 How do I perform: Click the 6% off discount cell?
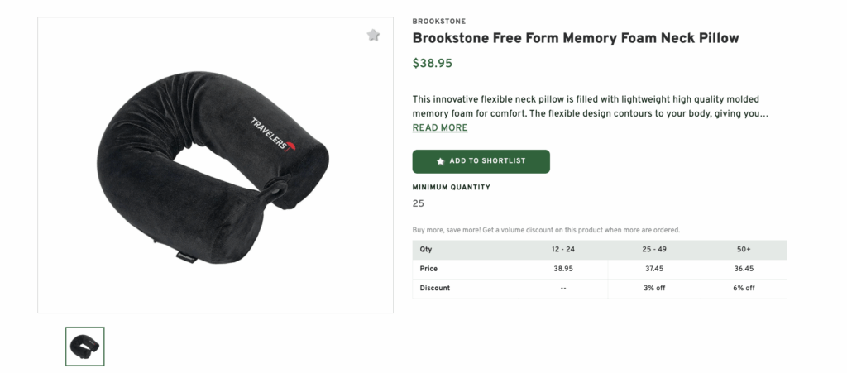click(x=743, y=288)
